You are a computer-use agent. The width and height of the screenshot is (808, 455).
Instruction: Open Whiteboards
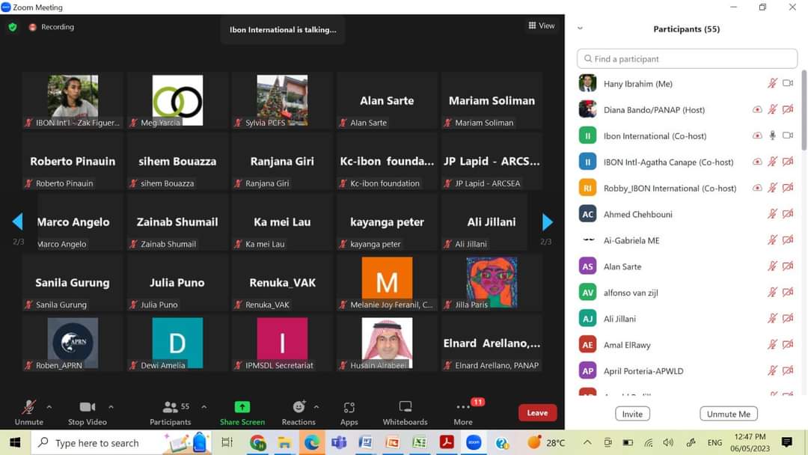pyautogui.click(x=405, y=413)
